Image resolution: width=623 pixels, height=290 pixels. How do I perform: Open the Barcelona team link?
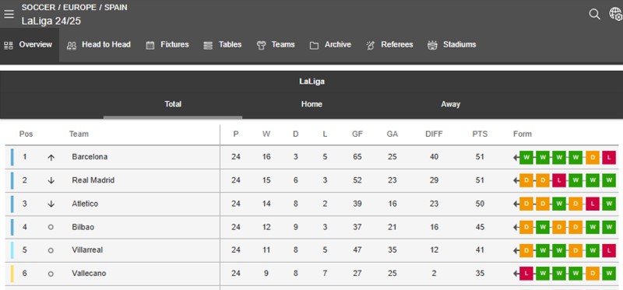(x=90, y=157)
